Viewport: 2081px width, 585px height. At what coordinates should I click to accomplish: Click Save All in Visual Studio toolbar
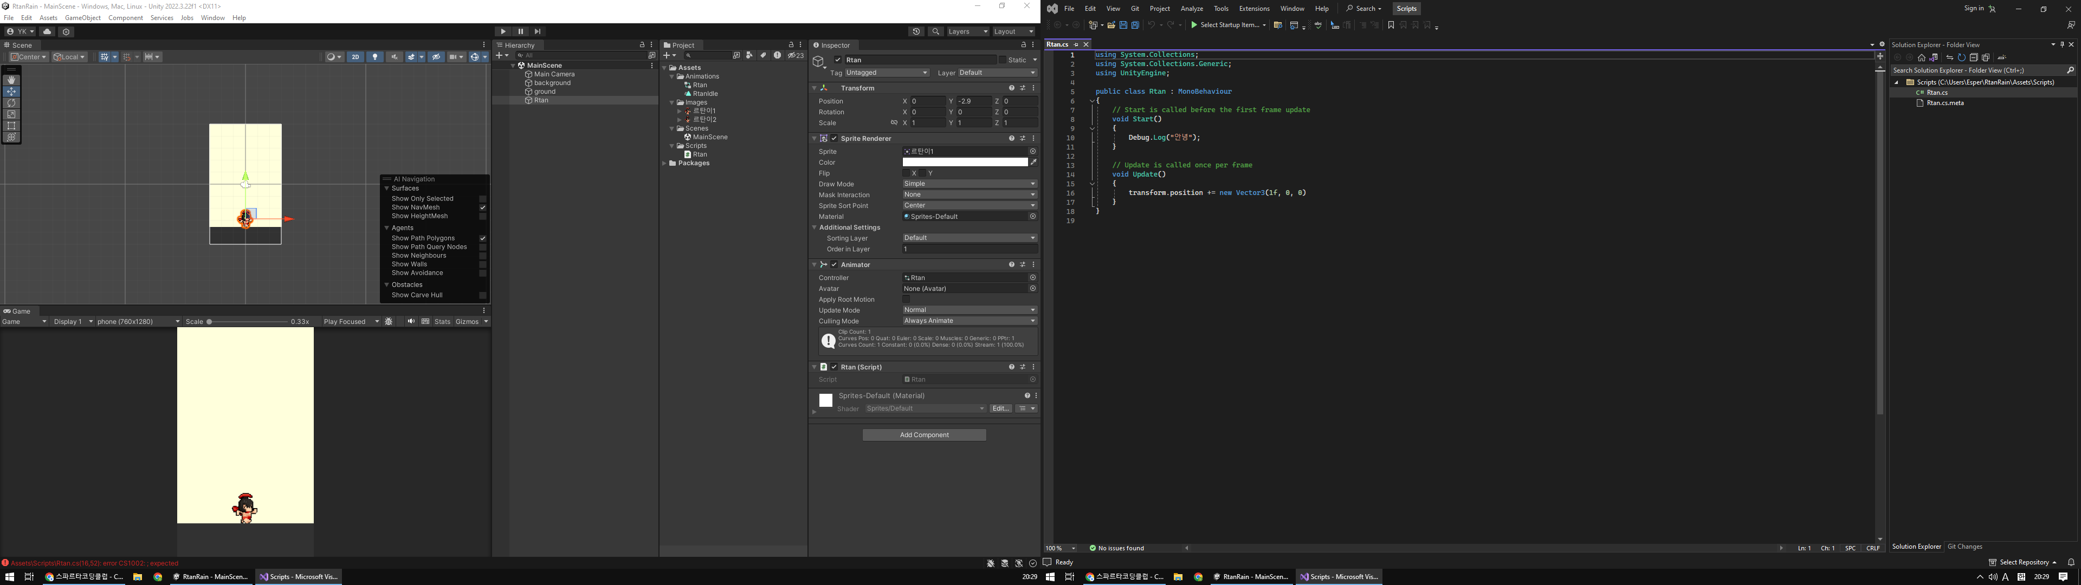point(1135,25)
